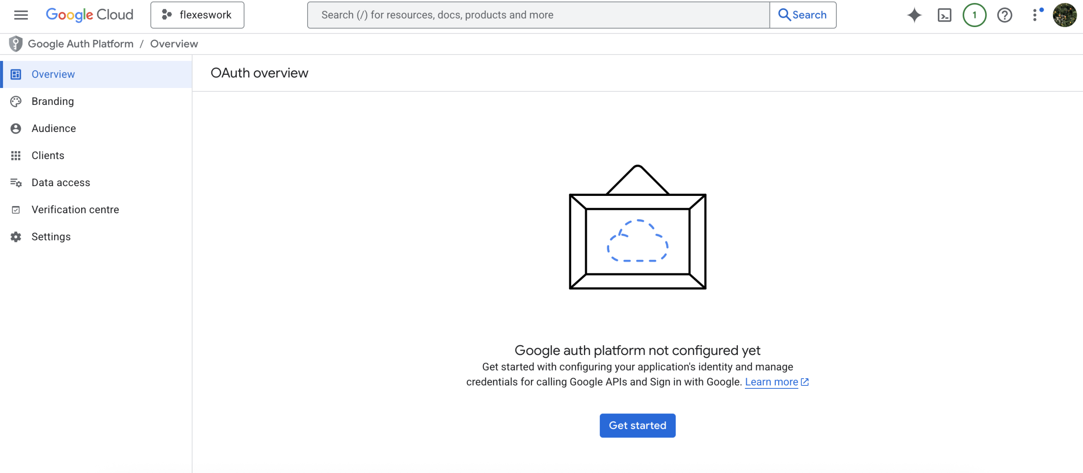Viewport: 1083px width, 473px height.
Task: Open the three-dot settings and utilities menu
Action: [x=1035, y=15]
